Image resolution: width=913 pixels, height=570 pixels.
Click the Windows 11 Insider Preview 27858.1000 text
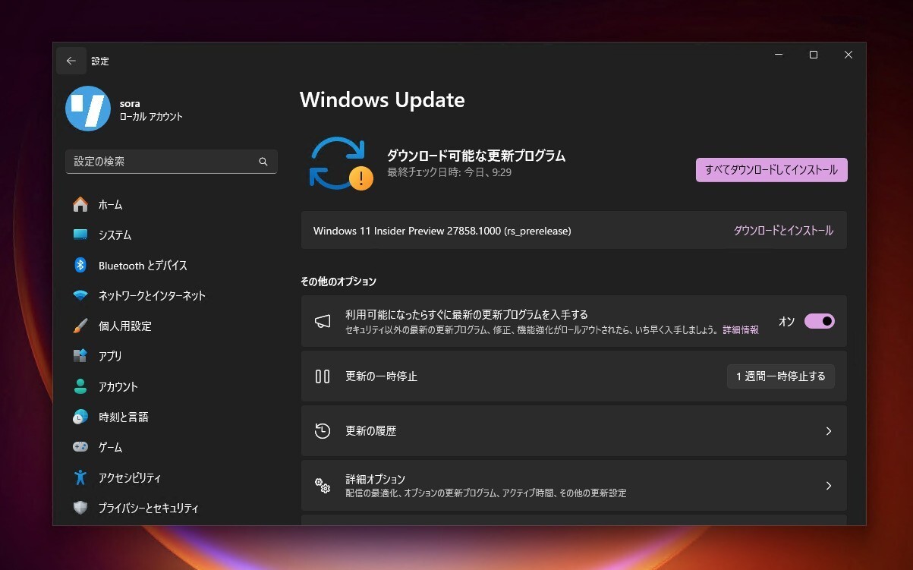pos(442,231)
